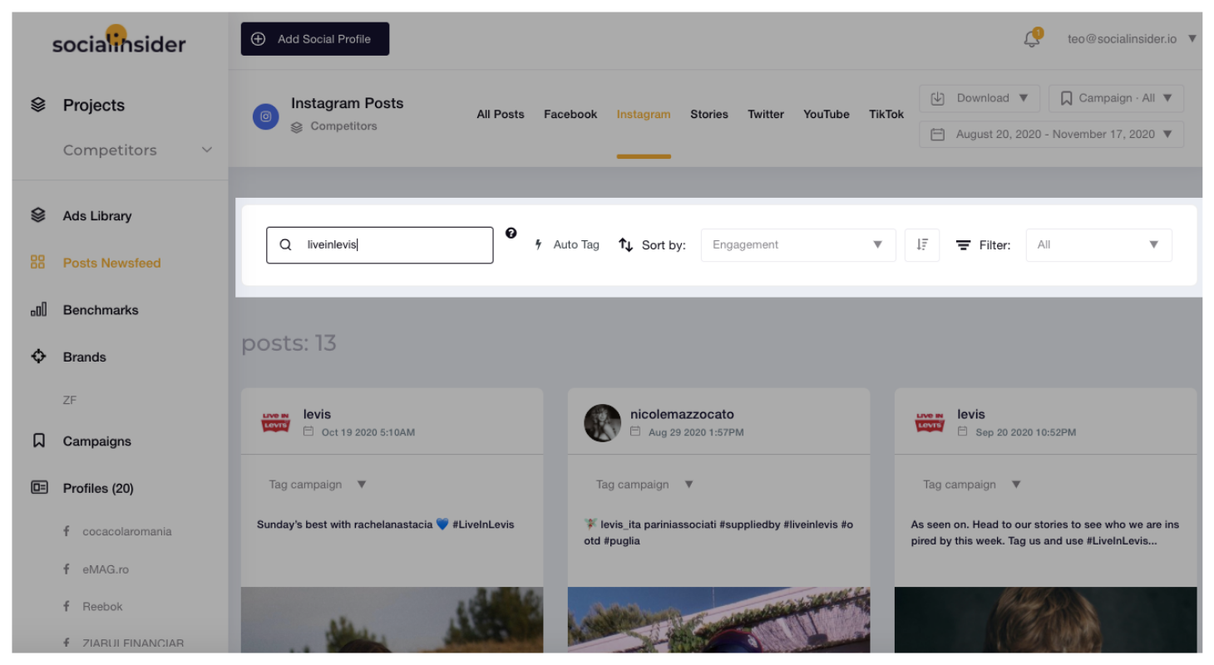Viewport: 1214px width, 665px height.
Task: Click nicolemazzocato profile avatar
Action: click(x=603, y=423)
